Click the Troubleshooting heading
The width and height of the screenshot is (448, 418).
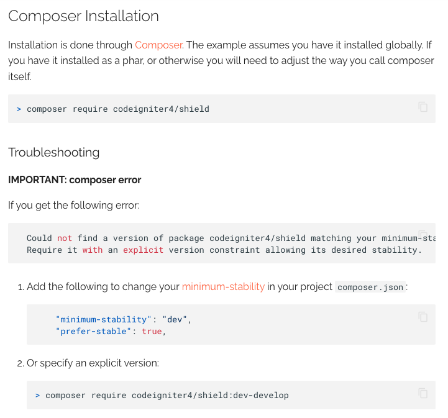53,152
